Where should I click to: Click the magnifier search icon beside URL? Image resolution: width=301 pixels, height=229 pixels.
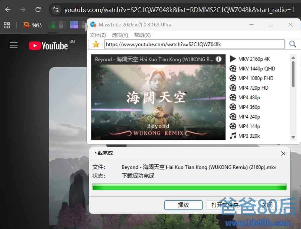coord(293,44)
